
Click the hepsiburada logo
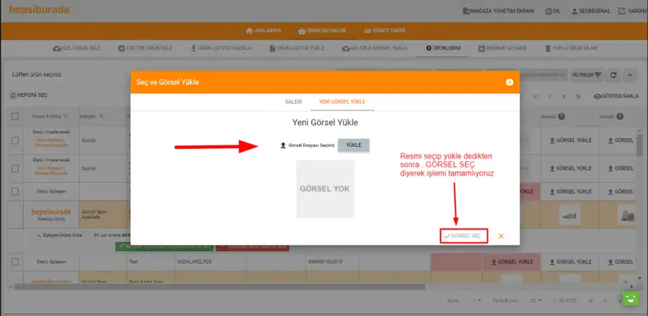pyautogui.click(x=39, y=10)
